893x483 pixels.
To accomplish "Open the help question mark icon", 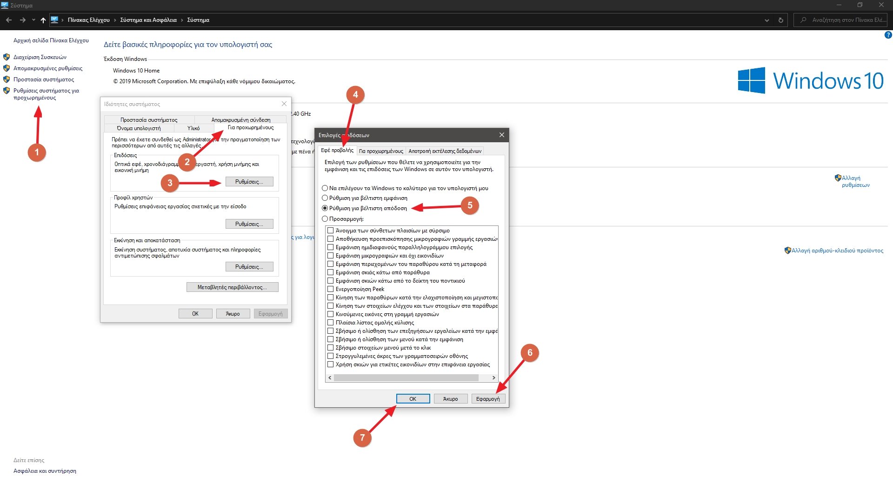I will tap(888, 35).
